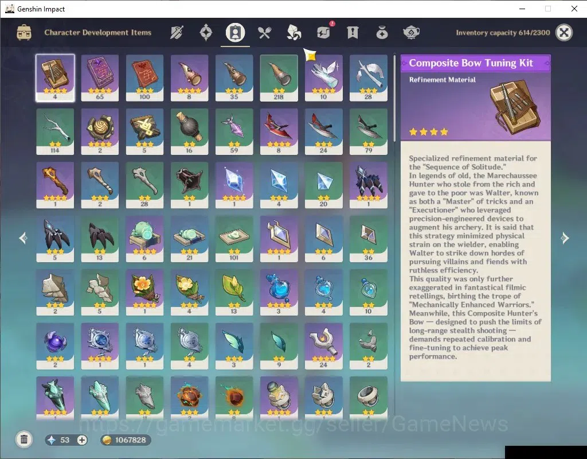This screenshot has height=459, width=587.
Task: Select the horseshoe-shaped item with count 24
Action: 323,346
